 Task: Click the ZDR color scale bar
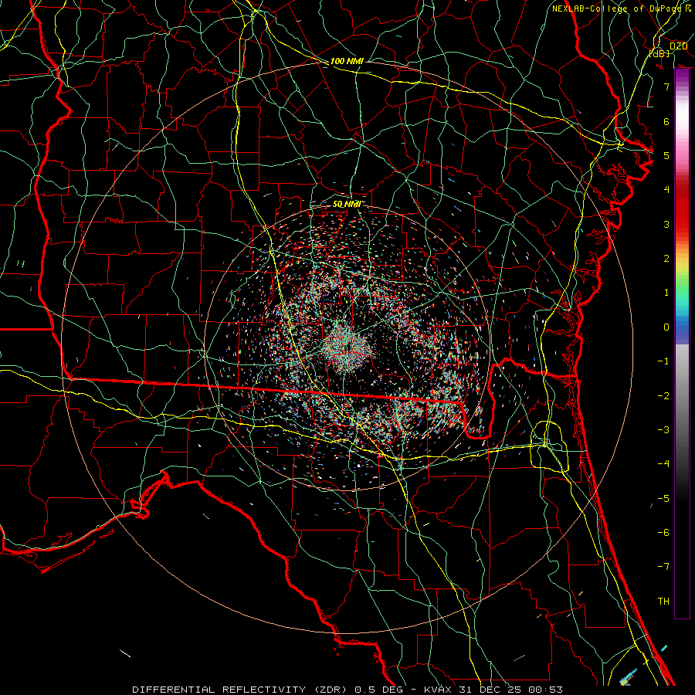pyautogui.click(x=682, y=343)
